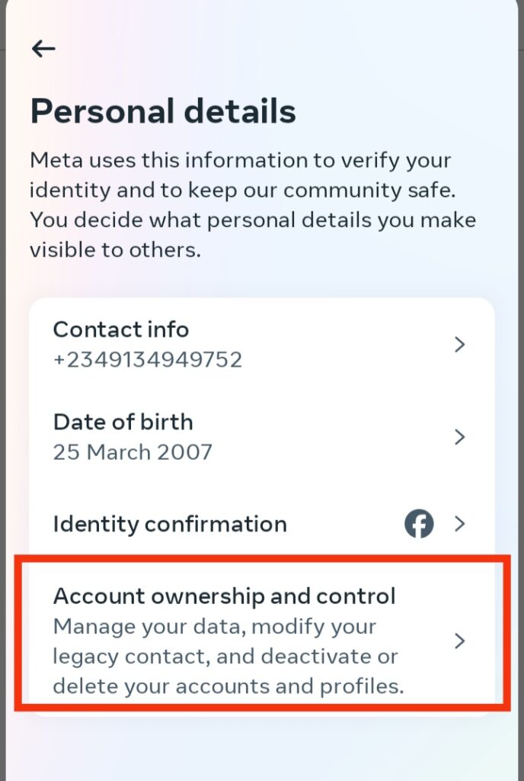
Task: Tap 'identity and to keep our community safe.' line
Action: (x=243, y=191)
